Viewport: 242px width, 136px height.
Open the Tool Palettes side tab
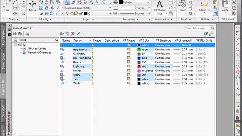(x=3, y=36)
